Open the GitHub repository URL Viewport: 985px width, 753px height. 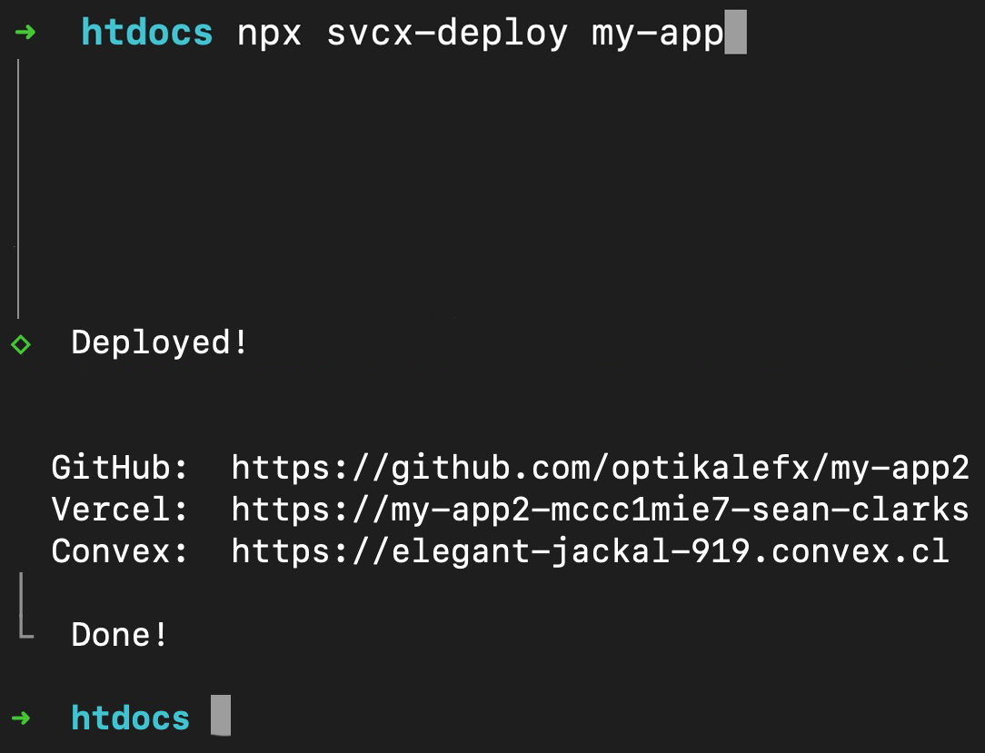point(601,469)
